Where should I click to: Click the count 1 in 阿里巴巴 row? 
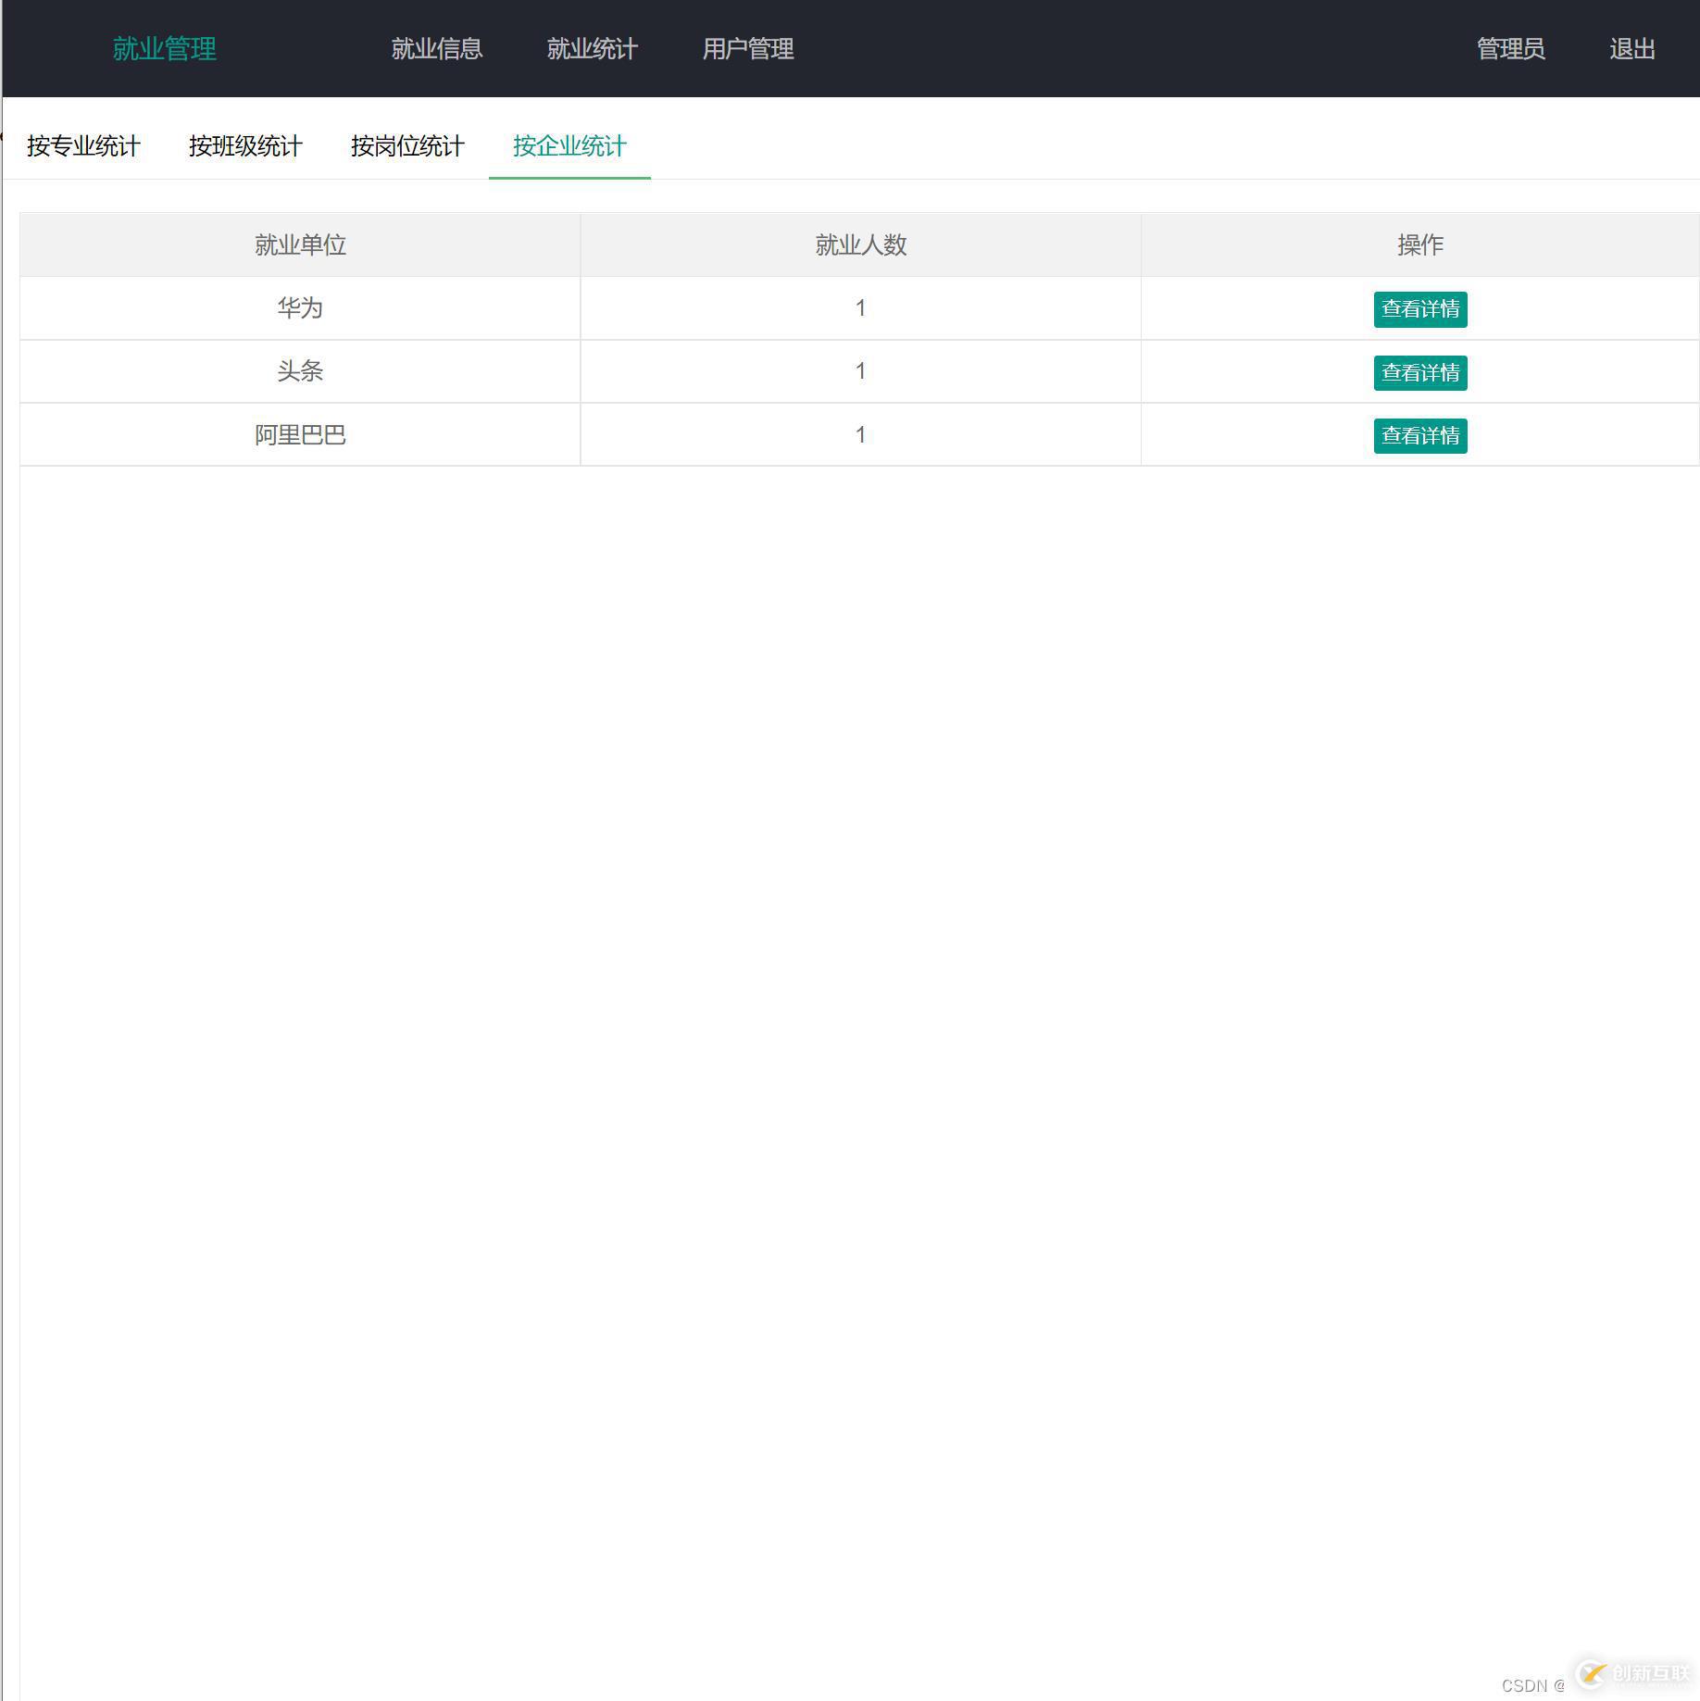(x=860, y=434)
